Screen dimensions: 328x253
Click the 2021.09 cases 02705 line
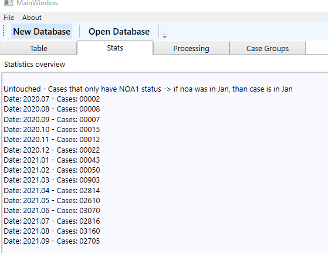52,241
